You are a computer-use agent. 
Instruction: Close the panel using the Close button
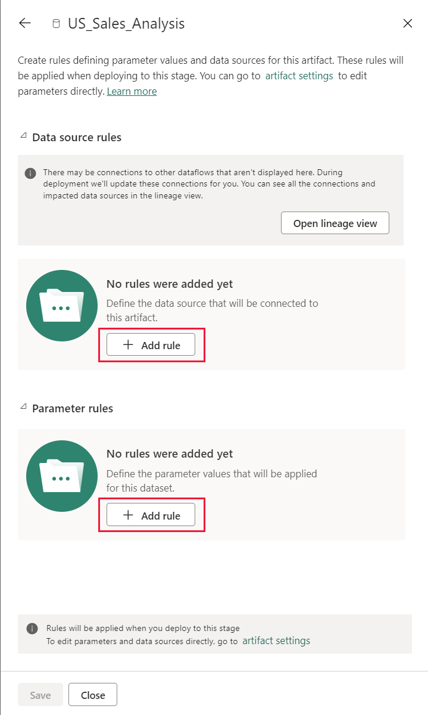pos(92,694)
